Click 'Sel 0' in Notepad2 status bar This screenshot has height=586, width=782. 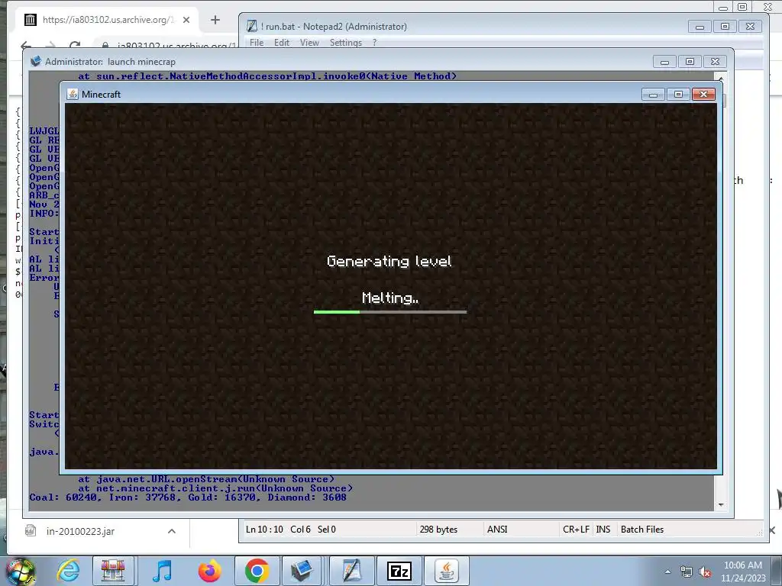coord(327,530)
